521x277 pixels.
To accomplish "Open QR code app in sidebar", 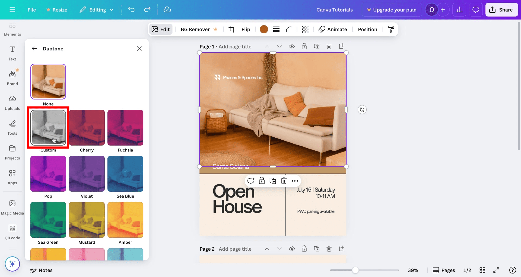I will tap(12, 232).
